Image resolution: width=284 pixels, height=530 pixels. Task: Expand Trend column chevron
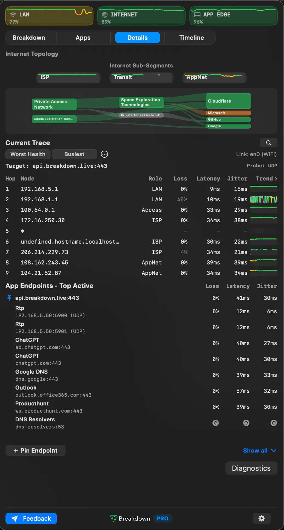click(276, 179)
